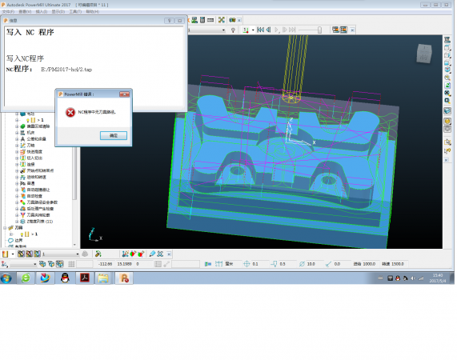The width and height of the screenshot is (457, 360).
Task: Toggle the light bulb in the simulation toolbar
Action: (233, 30)
